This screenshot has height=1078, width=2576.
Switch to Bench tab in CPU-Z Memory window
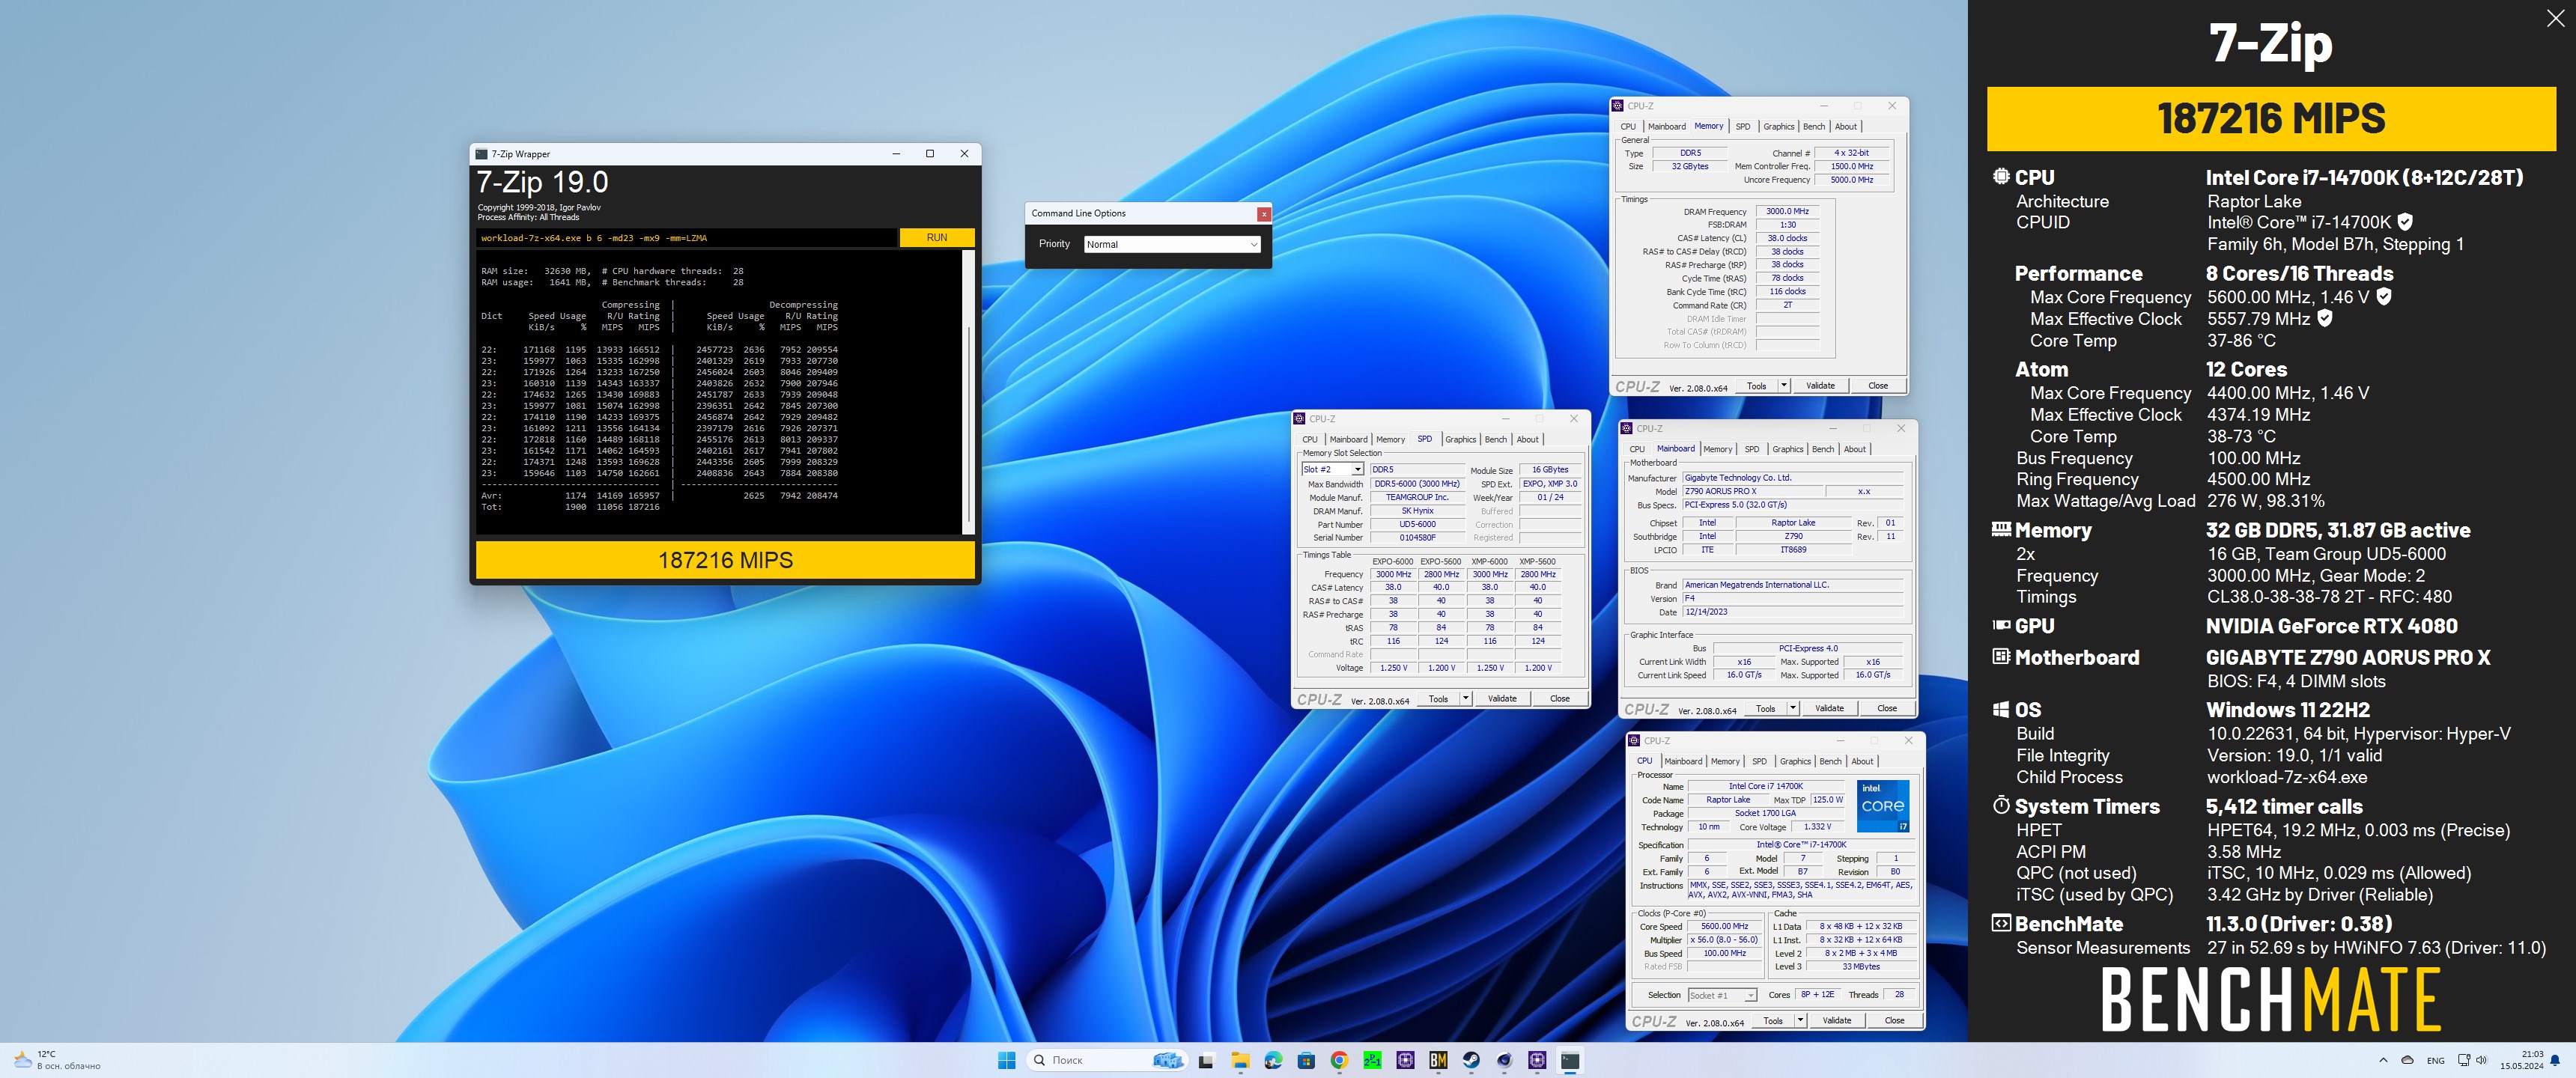pos(1814,127)
